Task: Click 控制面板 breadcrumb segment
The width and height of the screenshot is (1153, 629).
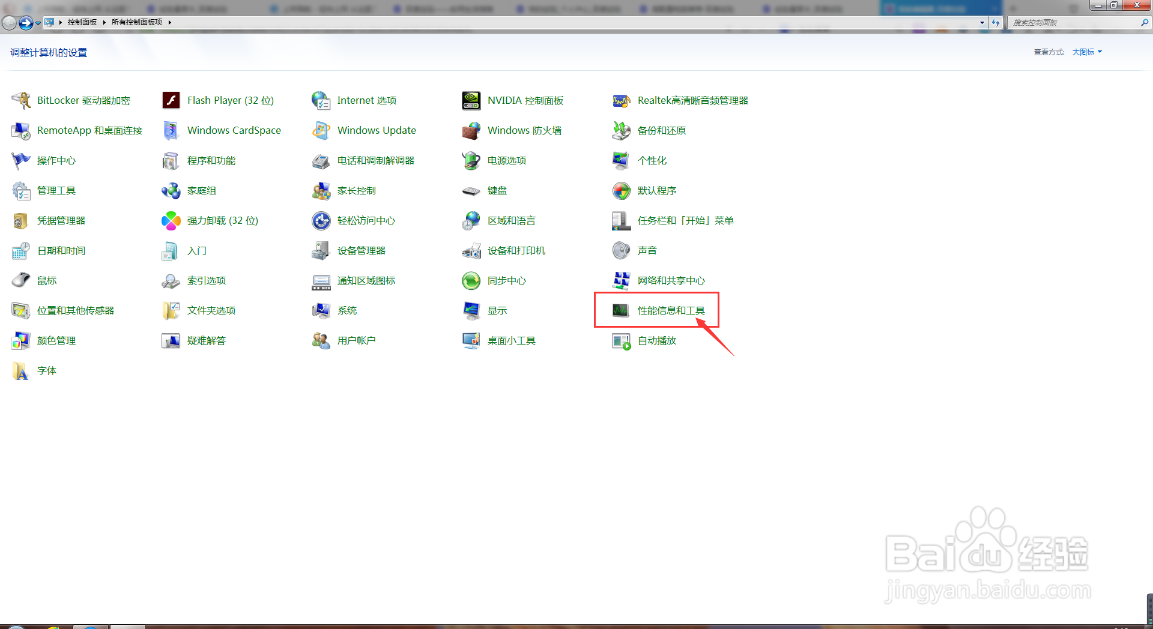Action: tap(82, 22)
